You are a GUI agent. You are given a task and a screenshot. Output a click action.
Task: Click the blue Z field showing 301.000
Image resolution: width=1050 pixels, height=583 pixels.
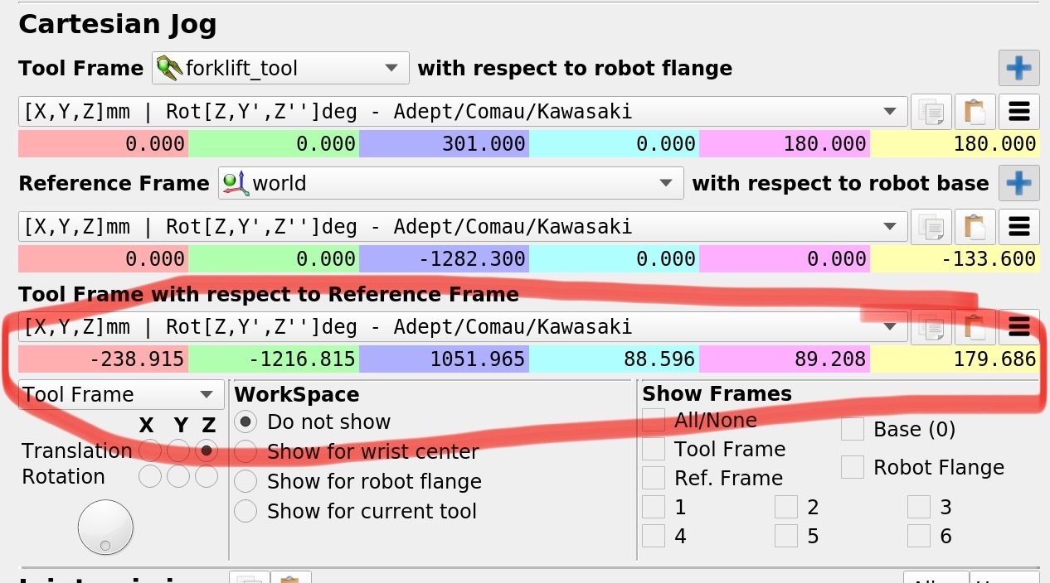[x=444, y=144]
